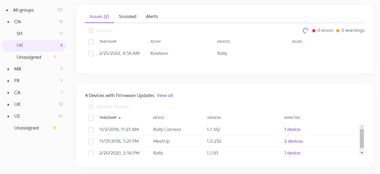Tick the Rally Camera firmware checkbox
The image size is (380, 174).
click(x=91, y=129)
